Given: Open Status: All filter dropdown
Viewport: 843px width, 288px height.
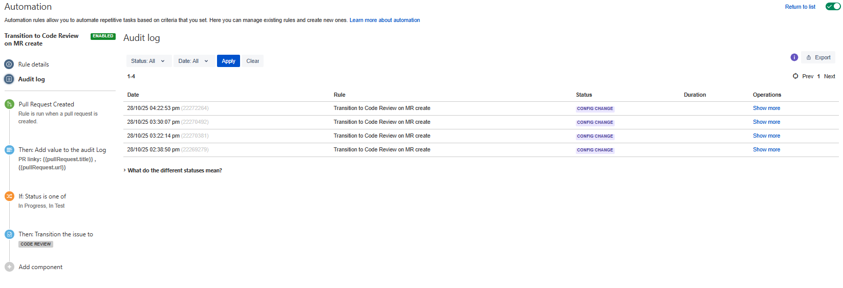Looking at the screenshot, I should 148,61.
